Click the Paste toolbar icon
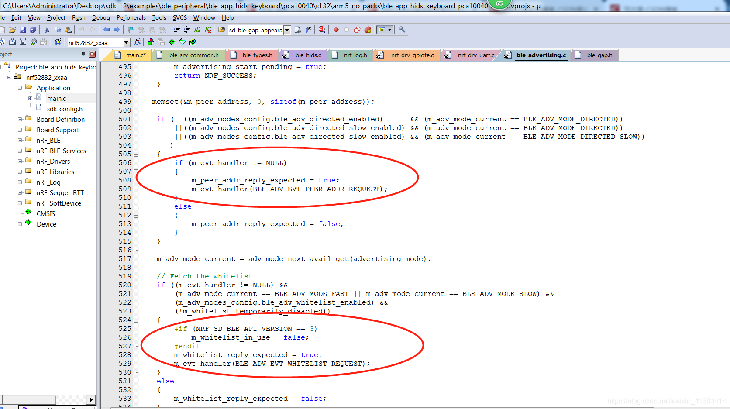Screen dimensions: 730x409 pyautogui.click(x=68, y=30)
